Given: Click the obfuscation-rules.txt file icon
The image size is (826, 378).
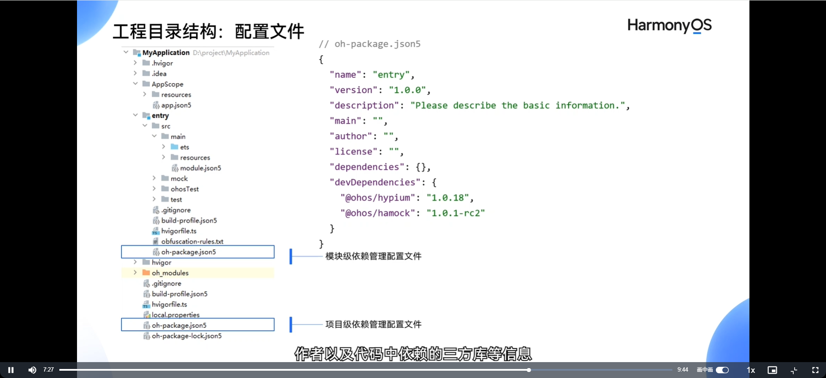Looking at the screenshot, I should coord(156,241).
